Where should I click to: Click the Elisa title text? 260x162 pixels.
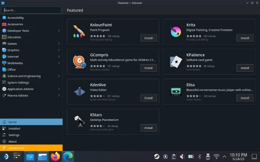190,85
